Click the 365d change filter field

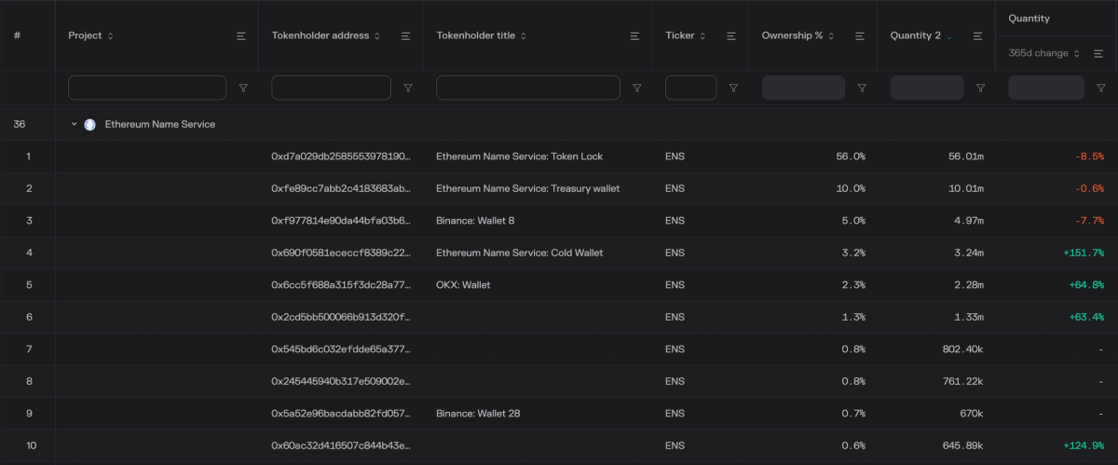pos(1046,88)
